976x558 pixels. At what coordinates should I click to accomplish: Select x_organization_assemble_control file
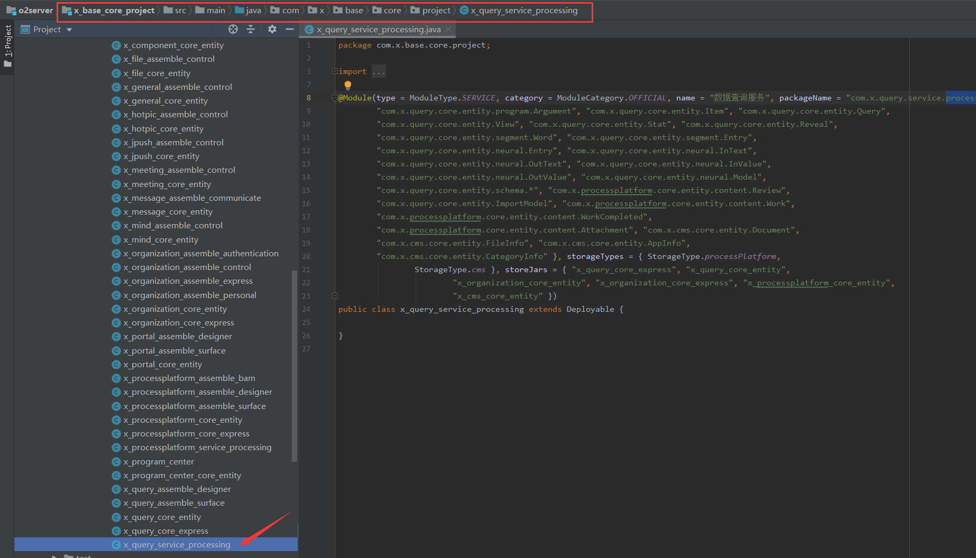[x=187, y=267]
